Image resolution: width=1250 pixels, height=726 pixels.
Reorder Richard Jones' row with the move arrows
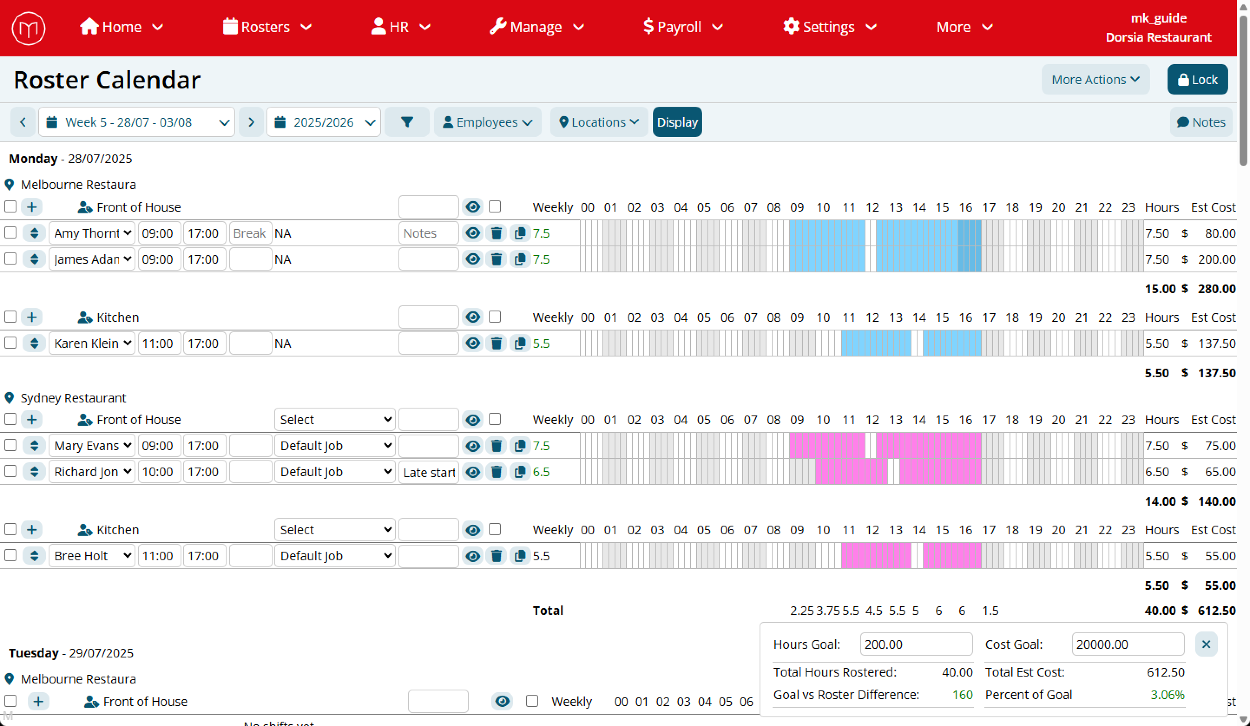pos(34,471)
